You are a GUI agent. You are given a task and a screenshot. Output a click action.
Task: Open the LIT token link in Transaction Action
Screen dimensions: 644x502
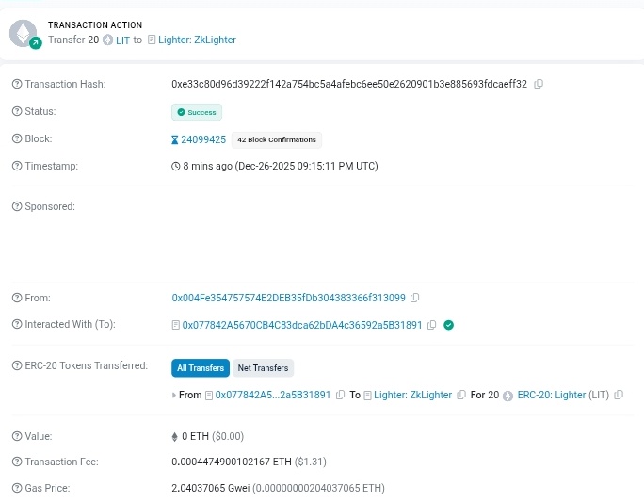click(122, 40)
